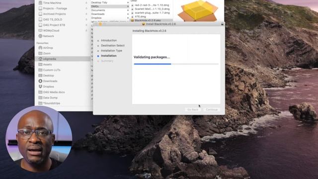The image size is (318, 179).
Task: Click the Downloads arrow icon in the sidebar
Action: [x=40, y=81]
